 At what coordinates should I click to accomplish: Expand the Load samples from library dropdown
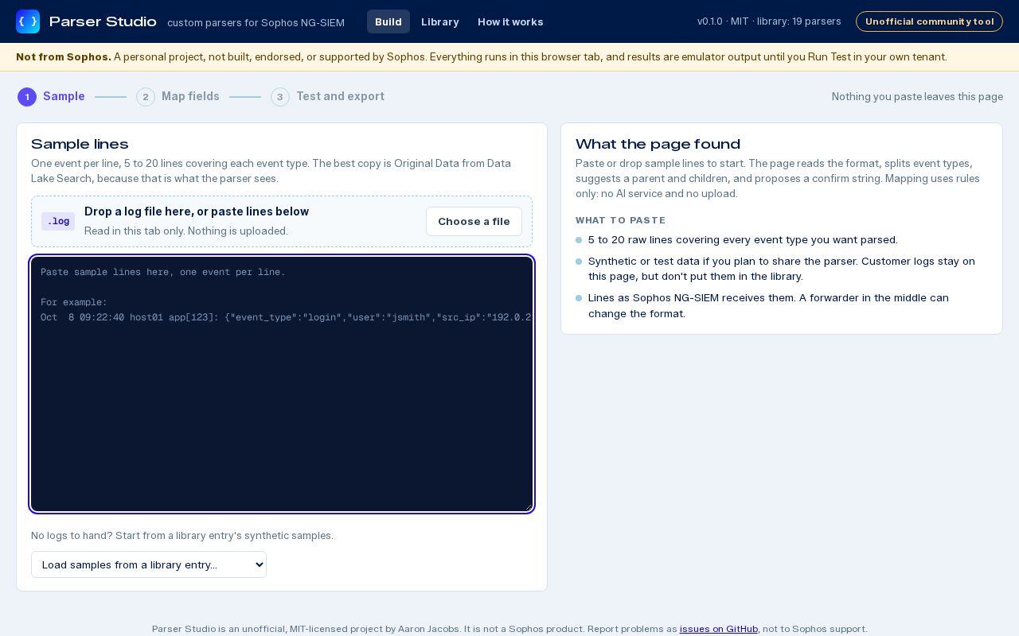coord(149,564)
